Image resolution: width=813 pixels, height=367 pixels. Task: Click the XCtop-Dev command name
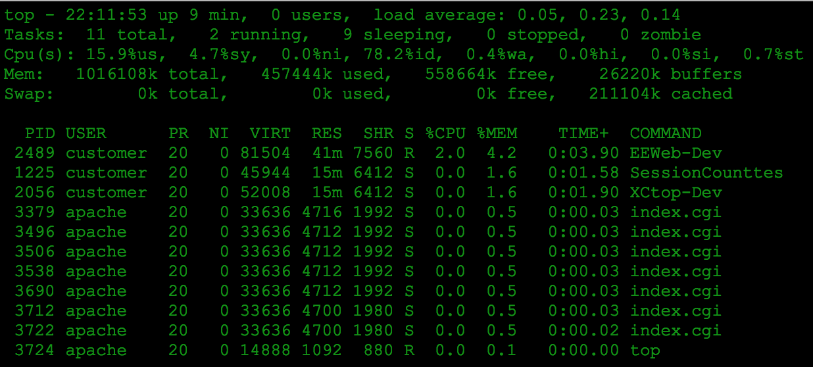coord(676,192)
